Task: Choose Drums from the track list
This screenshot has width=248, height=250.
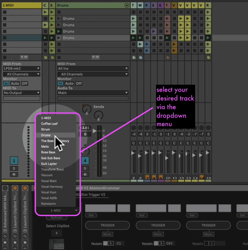Action: [46, 135]
